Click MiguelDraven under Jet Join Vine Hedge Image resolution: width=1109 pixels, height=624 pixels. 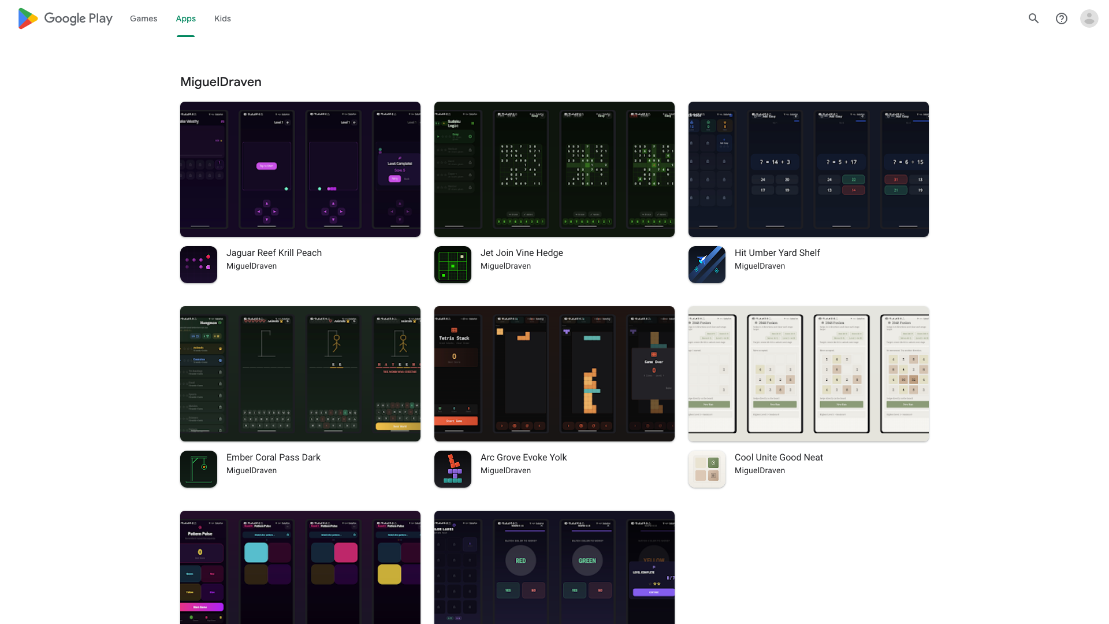[505, 266]
